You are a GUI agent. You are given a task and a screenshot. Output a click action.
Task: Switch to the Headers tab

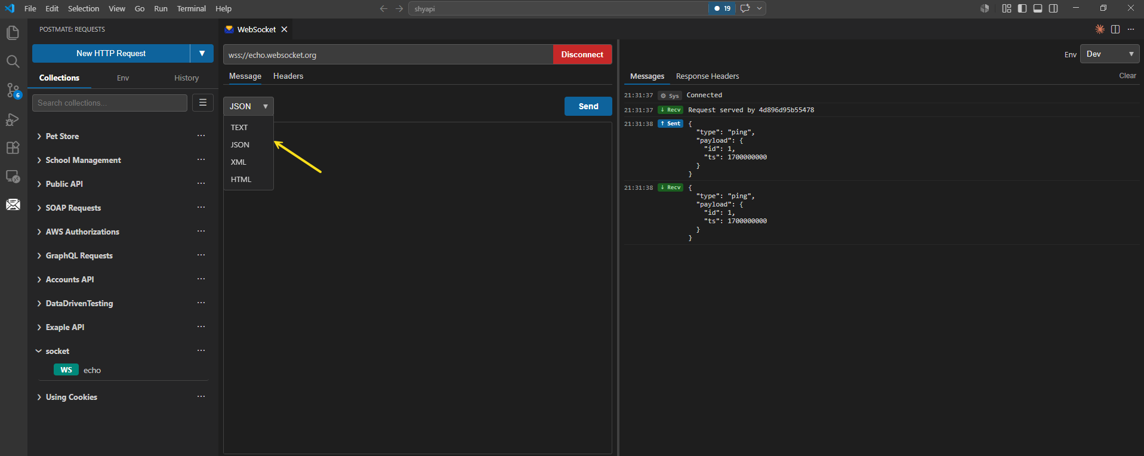point(288,76)
